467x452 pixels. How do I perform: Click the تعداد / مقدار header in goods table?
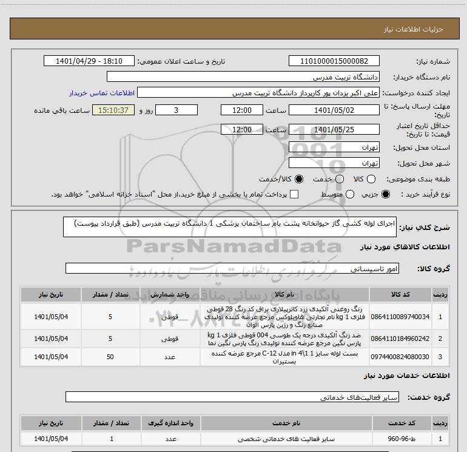110,294
